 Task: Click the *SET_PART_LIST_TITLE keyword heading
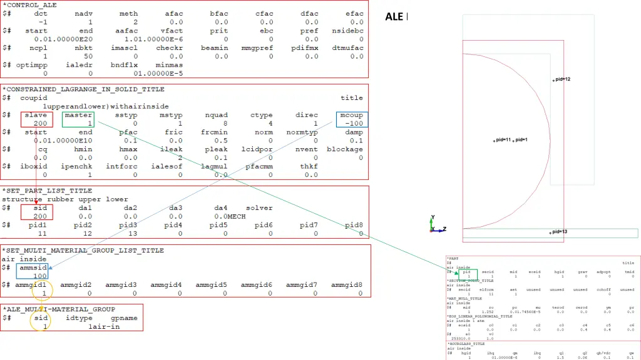(48, 191)
